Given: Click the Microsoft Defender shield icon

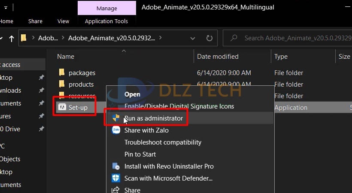Looking at the screenshot, I should 116,178.
